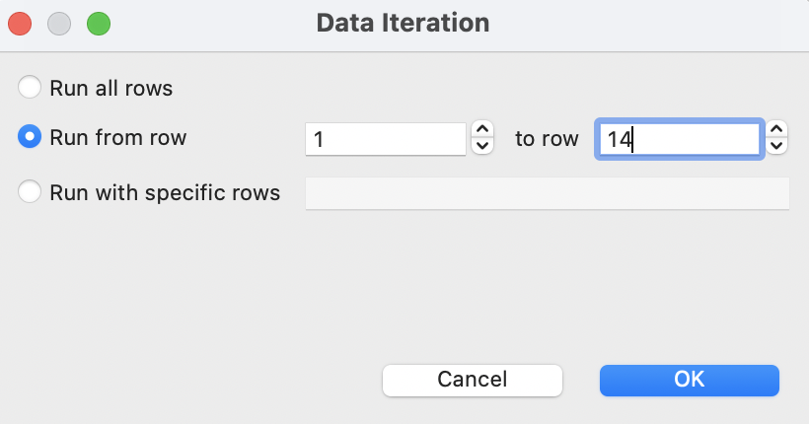Click the "Run all rows" label text
Screen dimensions: 809x424
pos(111,88)
